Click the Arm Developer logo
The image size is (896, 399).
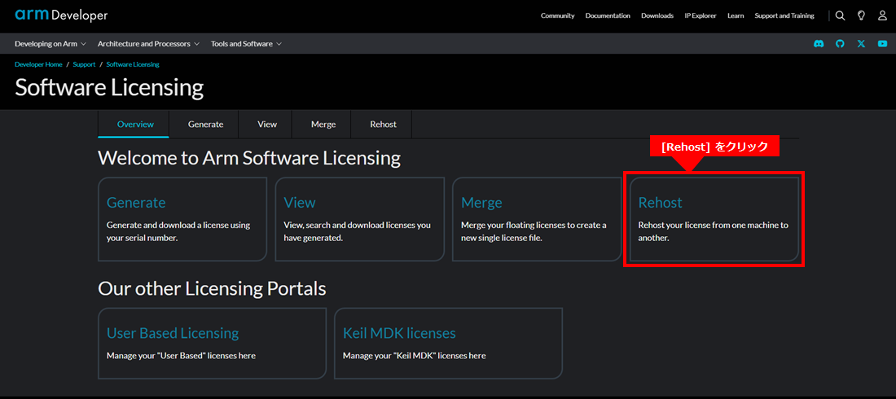tap(61, 15)
